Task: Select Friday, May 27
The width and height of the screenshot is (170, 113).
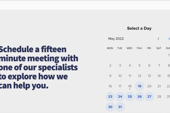Action: click(x=149, y=97)
